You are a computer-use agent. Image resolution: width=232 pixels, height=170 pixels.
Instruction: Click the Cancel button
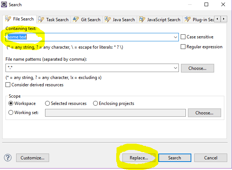[x=211, y=158]
